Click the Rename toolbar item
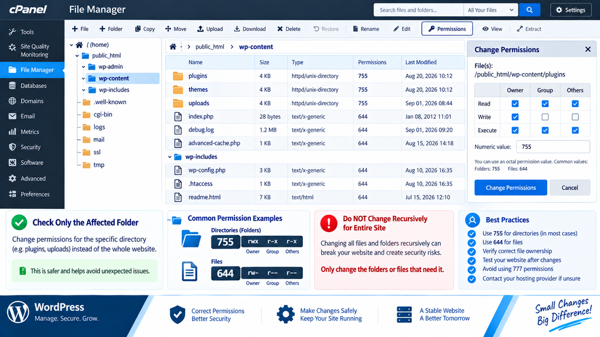Viewport: 600px width, 337px height. pyautogui.click(x=366, y=29)
